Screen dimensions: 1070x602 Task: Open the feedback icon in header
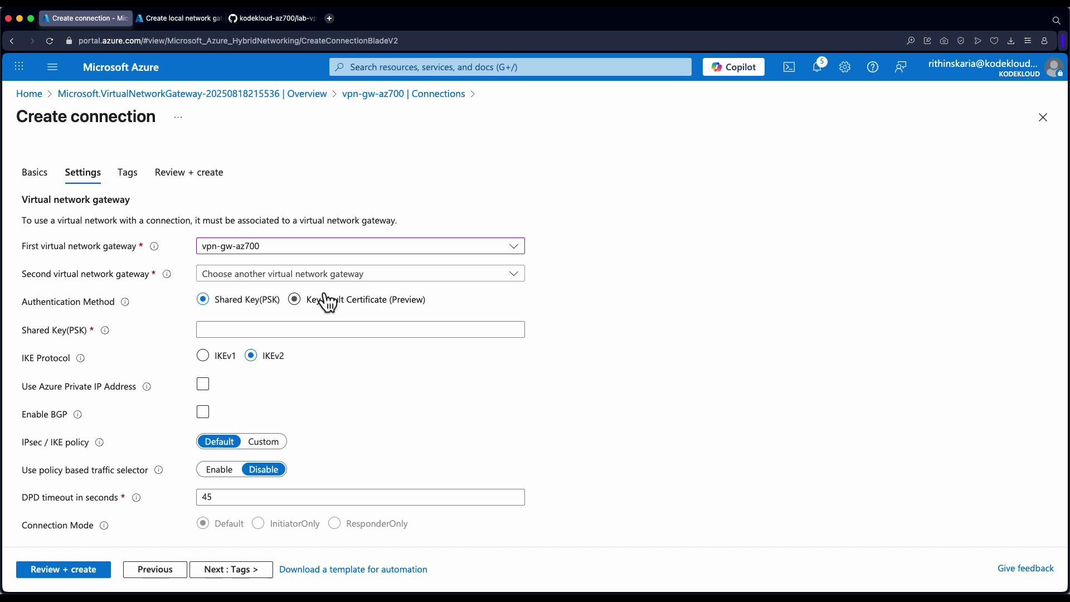coord(901,67)
